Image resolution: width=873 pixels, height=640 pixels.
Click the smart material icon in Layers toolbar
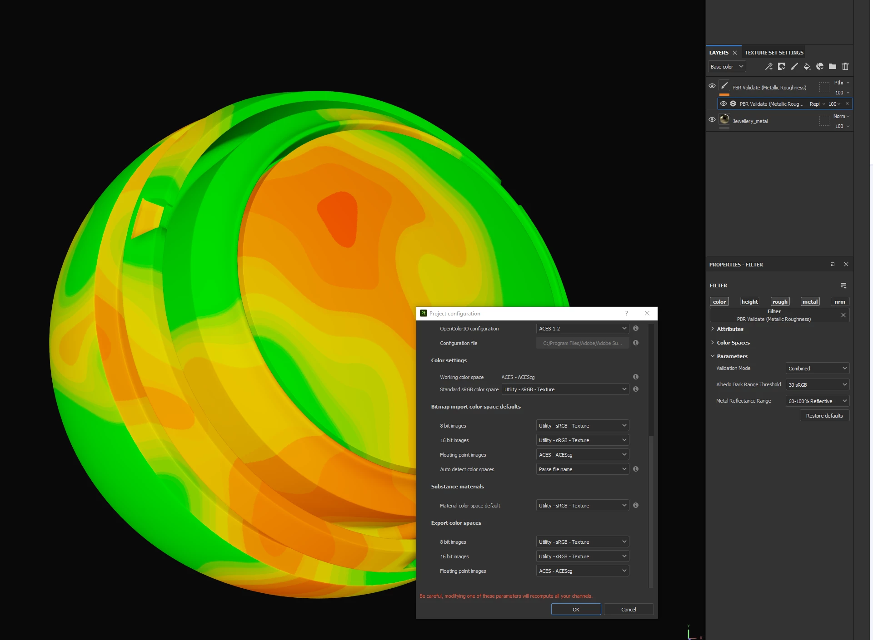820,67
